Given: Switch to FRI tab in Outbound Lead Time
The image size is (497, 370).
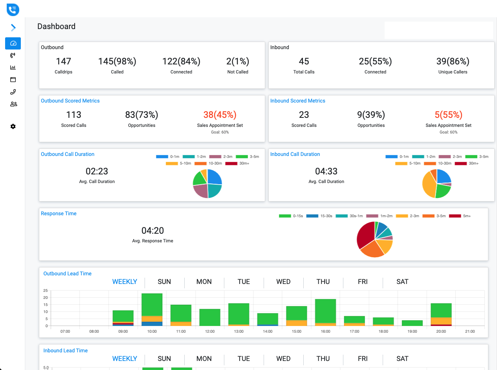Looking at the screenshot, I should coord(363,282).
